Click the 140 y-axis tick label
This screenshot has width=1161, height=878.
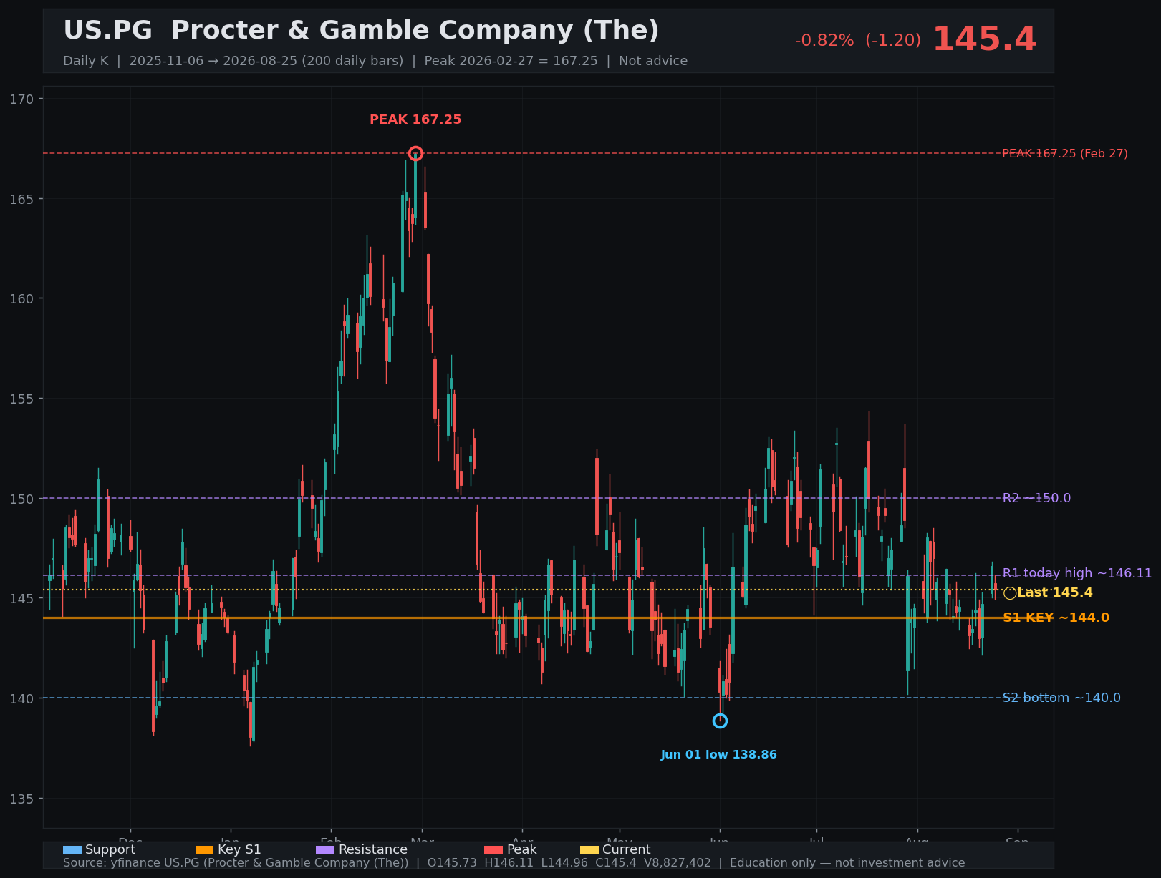click(x=22, y=698)
